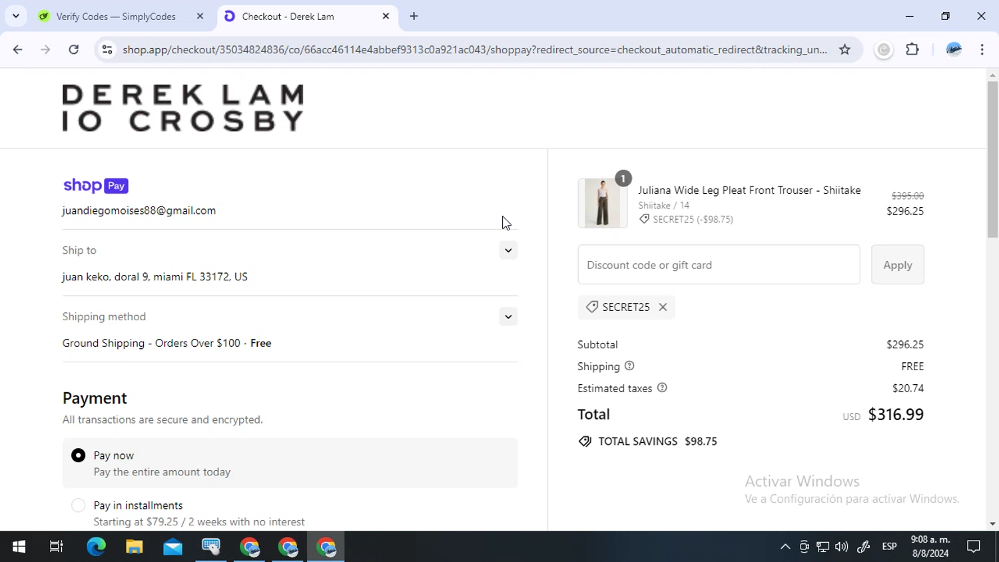This screenshot has height=562, width=999.
Task: Open the tab search dropdown arrow
Action: pyautogui.click(x=16, y=16)
